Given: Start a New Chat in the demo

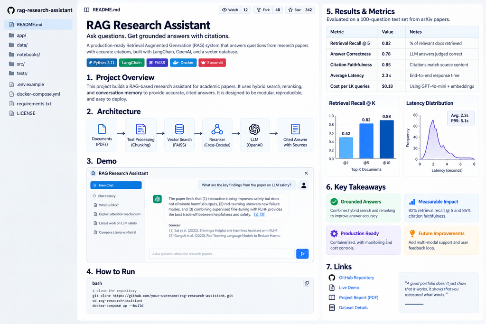Looking at the screenshot, I should [x=116, y=185].
